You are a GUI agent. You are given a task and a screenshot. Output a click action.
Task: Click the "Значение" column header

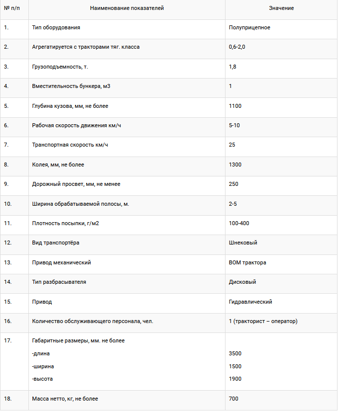pyautogui.click(x=281, y=8)
